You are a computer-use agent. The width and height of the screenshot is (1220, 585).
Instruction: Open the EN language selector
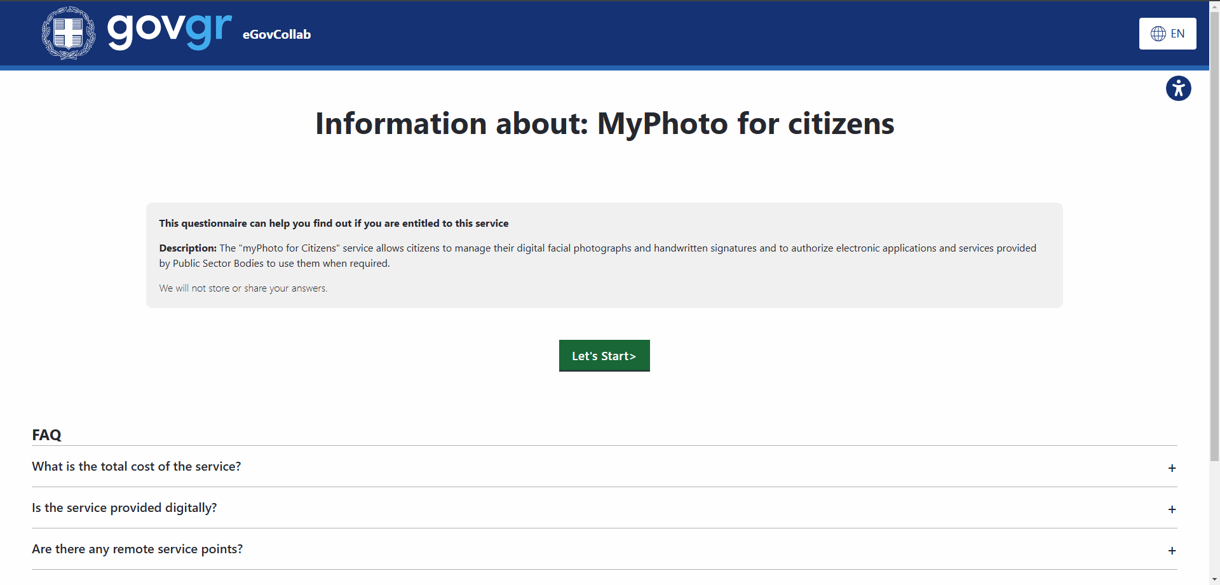coord(1167,34)
